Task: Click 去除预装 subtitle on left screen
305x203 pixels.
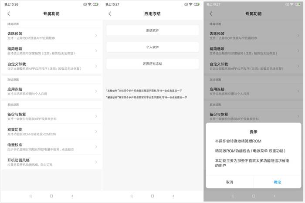Action: click(31, 38)
